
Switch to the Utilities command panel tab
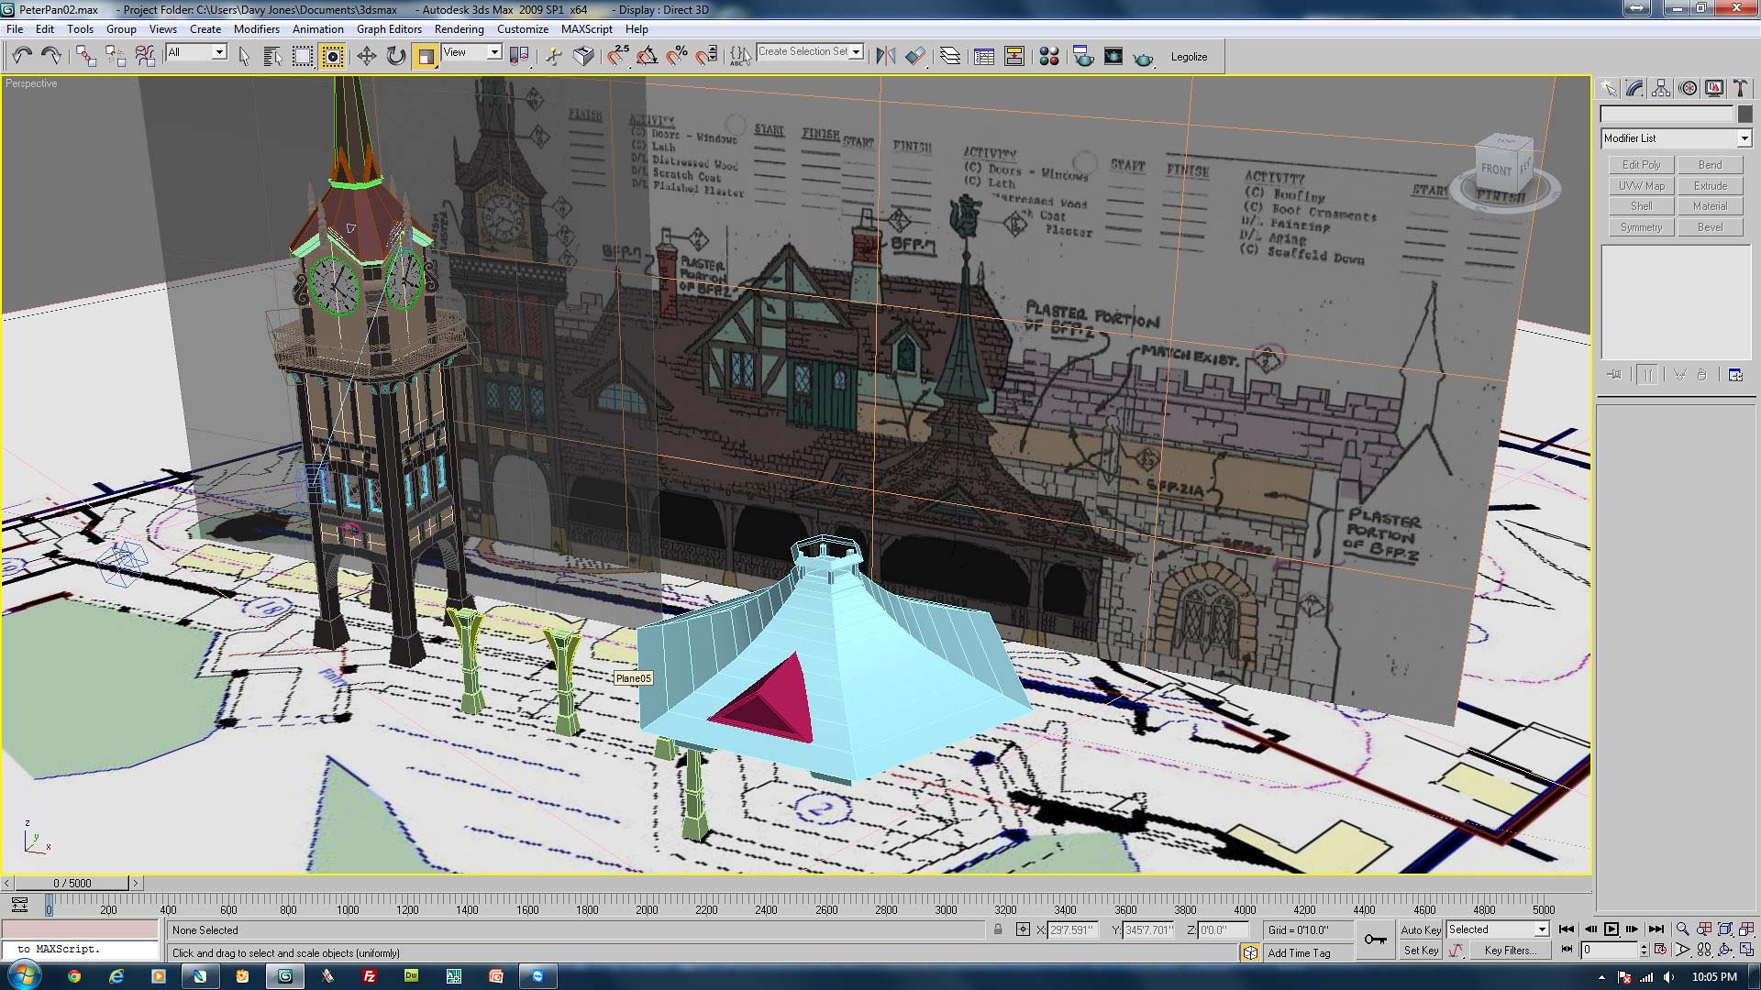[x=1740, y=88]
